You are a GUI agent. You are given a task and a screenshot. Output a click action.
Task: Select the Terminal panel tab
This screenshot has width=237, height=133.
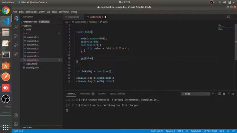pyautogui.click(x=71, y=94)
